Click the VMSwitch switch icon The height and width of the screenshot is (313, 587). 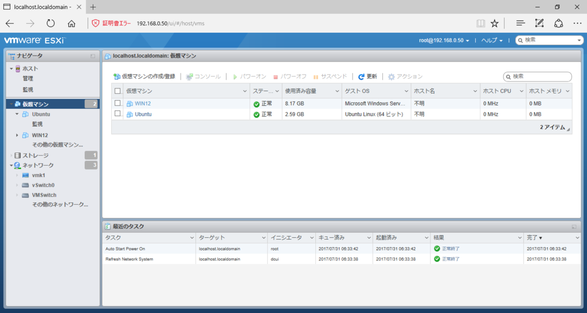[25, 195]
